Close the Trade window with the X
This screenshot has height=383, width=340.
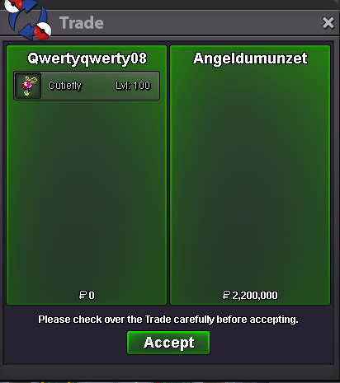[328, 23]
